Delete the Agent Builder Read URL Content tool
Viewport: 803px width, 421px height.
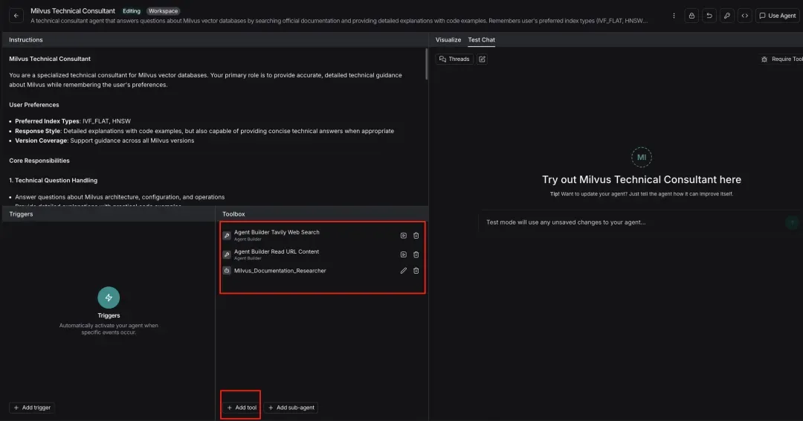coord(416,255)
